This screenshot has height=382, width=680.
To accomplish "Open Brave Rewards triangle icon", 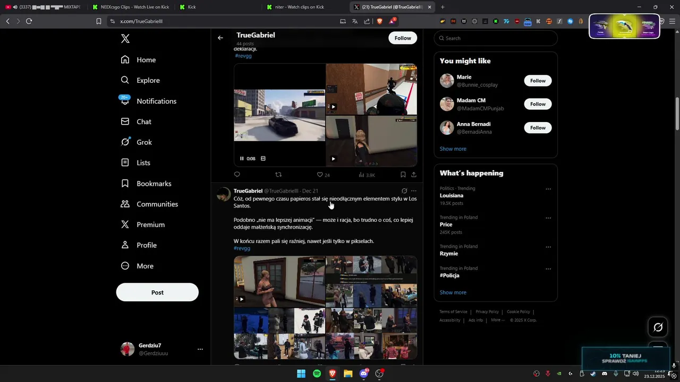I will click(x=392, y=21).
